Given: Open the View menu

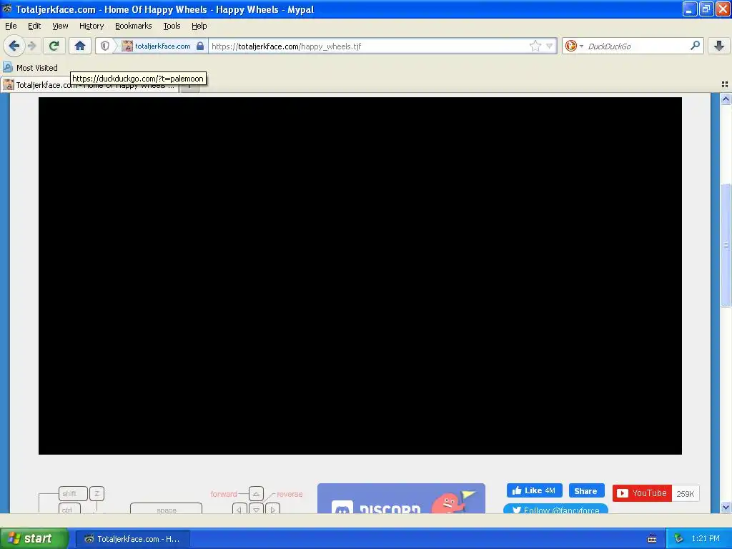Looking at the screenshot, I should coord(60,26).
